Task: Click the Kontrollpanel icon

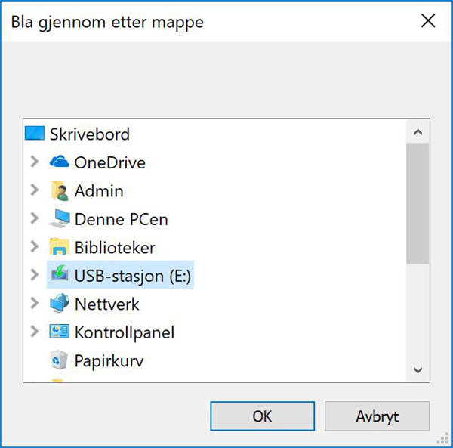Action: click(59, 332)
